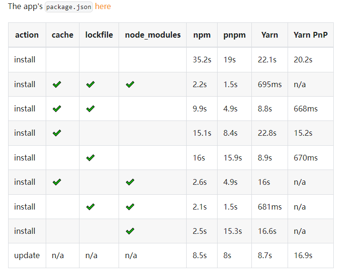Click the 20.2s Yarn PnP value
Viewport: 349px width, 271px height.
303,60
